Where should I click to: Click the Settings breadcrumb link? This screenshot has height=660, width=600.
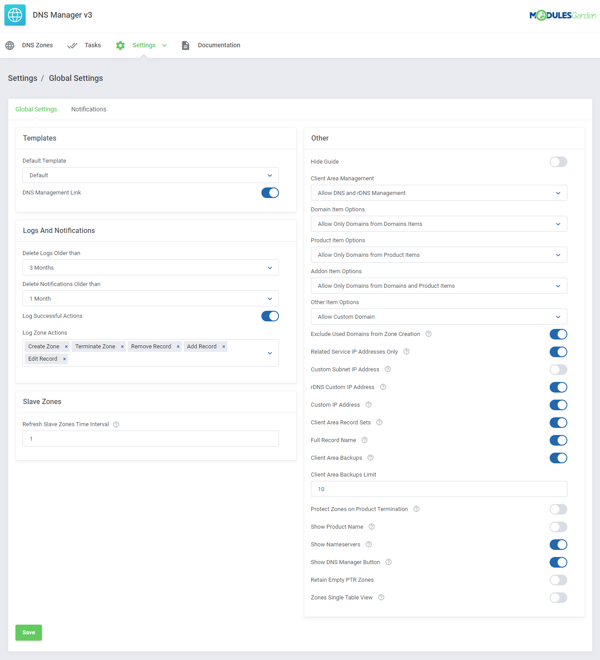23,78
